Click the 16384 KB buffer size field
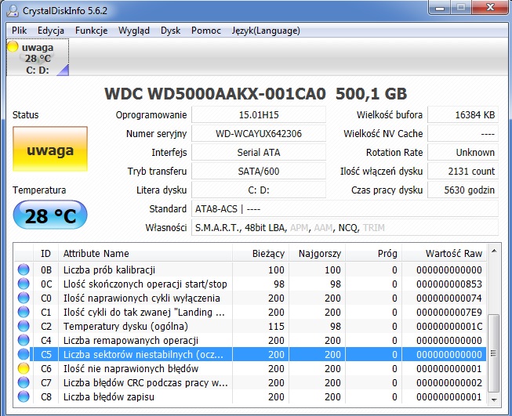Screen dimensions: 512x416 coord(463,115)
